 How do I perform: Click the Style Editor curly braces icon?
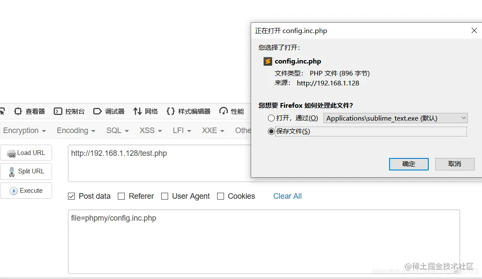(171, 112)
